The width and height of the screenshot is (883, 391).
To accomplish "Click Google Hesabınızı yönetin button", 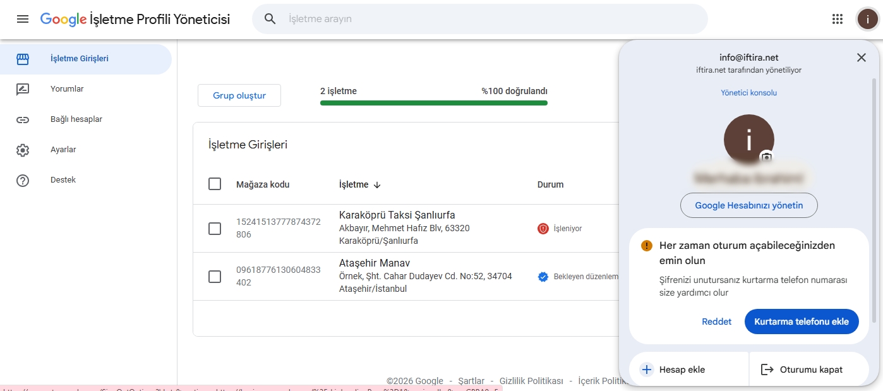I will point(749,205).
